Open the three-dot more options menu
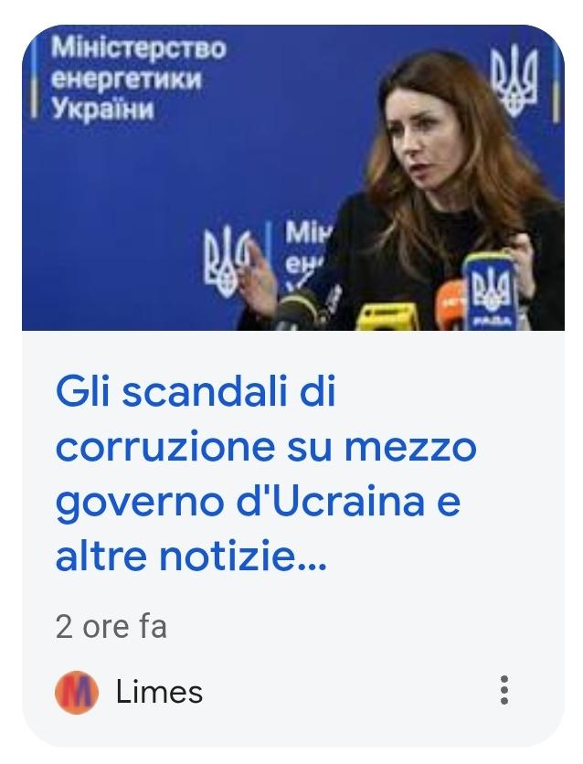 tap(504, 690)
